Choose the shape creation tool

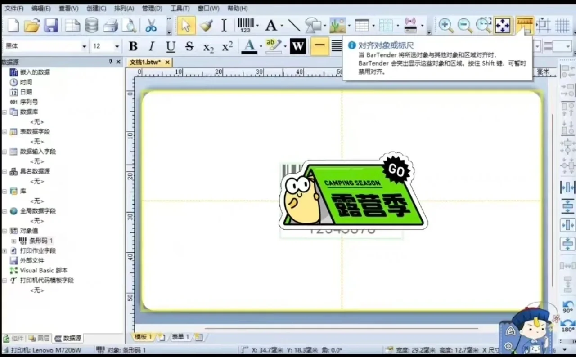313,25
